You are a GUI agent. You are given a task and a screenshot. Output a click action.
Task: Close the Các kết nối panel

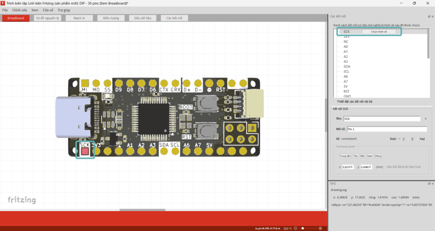432,17
